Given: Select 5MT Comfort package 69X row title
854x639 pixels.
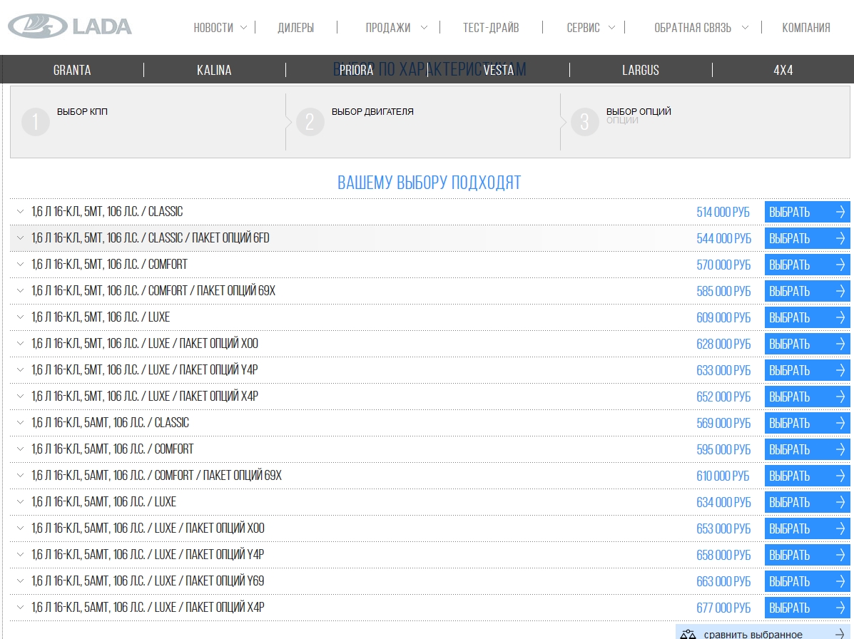Looking at the screenshot, I should [153, 291].
